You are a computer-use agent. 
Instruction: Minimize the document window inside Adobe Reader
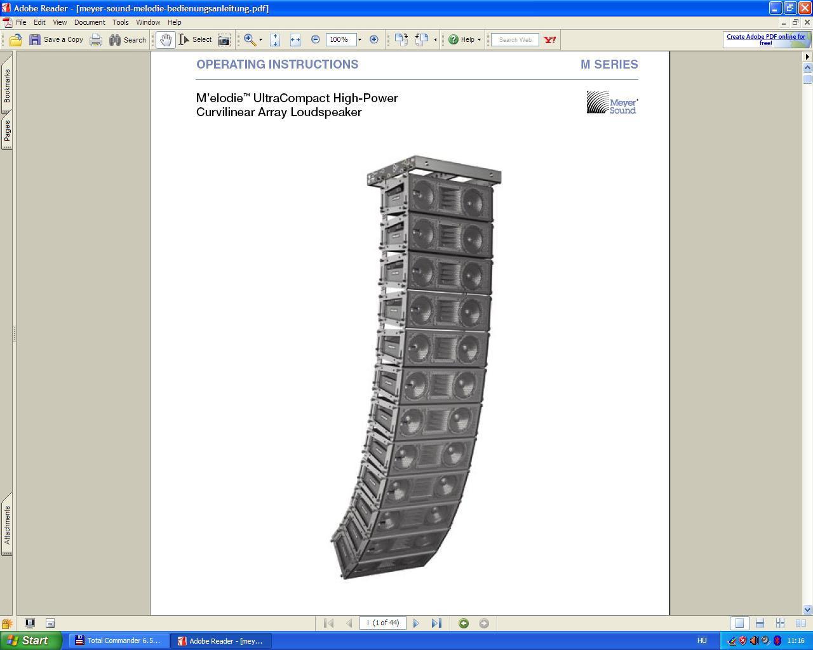783,22
